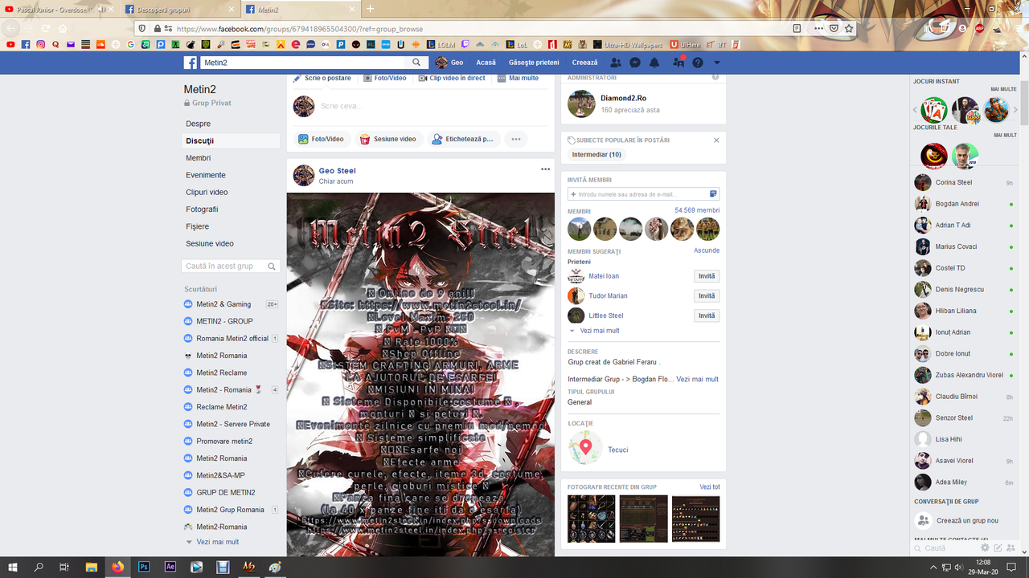Open the quick-help groups icon with red badge
The height and width of the screenshot is (578, 1029).
(678, 63)
